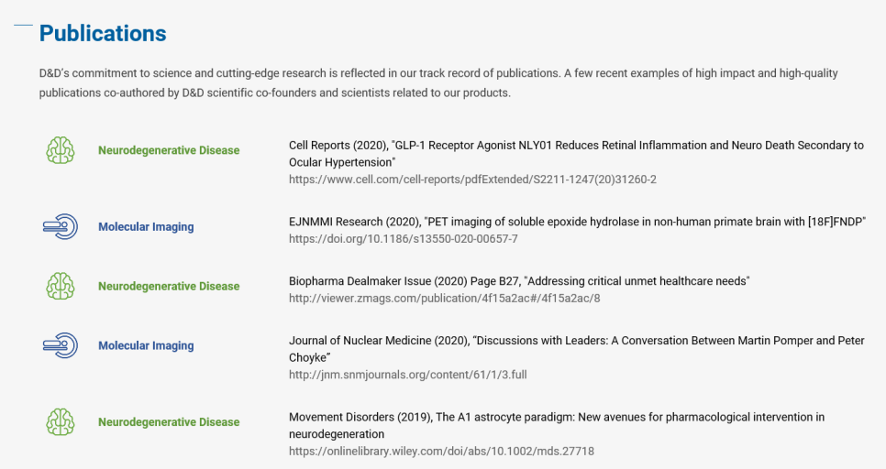This screenshot has width=886, height=469.
Task: Click PET scanner icon beside EJNMMI Research entry
Action: coord(61,226)
